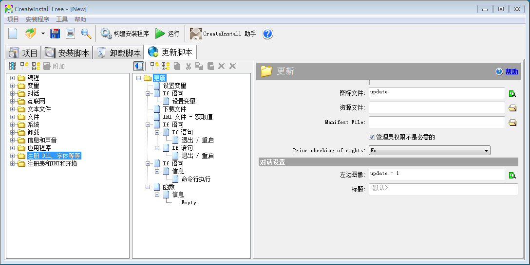Browse for 资源文件 resource file
The width and height of the screenshot is (530, 265).
[x=512, y=108]
